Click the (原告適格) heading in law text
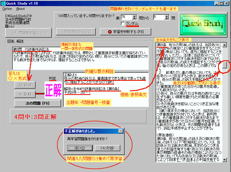 click(x=165, y=135)
